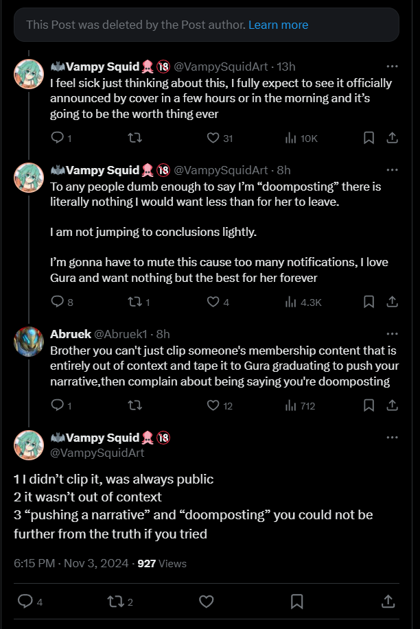Bookmark the main post at bottom
The image size is (420, 629).
[x=296, y=602]
